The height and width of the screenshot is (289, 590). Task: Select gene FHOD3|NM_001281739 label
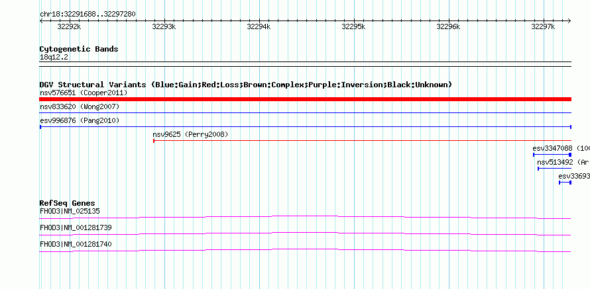tap(76, 227)
